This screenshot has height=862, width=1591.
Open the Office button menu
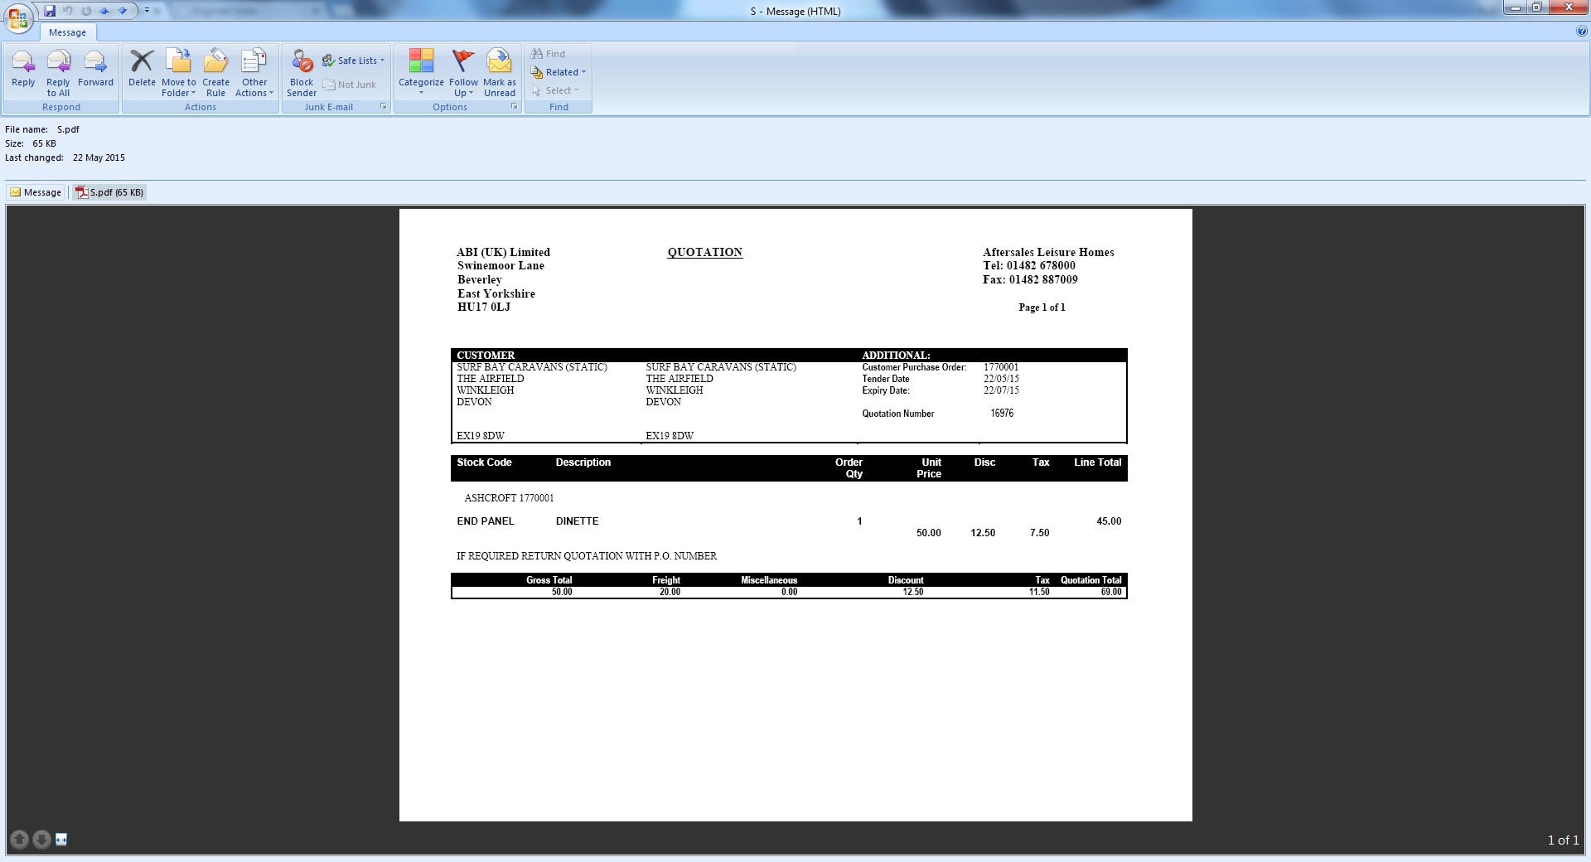coord(18,17)
